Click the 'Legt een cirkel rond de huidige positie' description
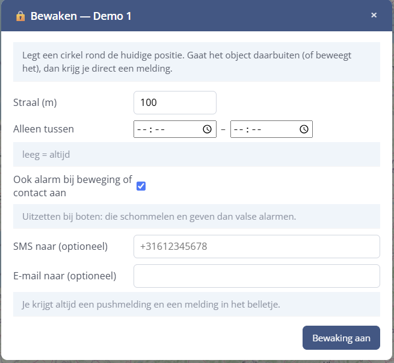This screenshot has width=394, height=363. tap(186, 62)
